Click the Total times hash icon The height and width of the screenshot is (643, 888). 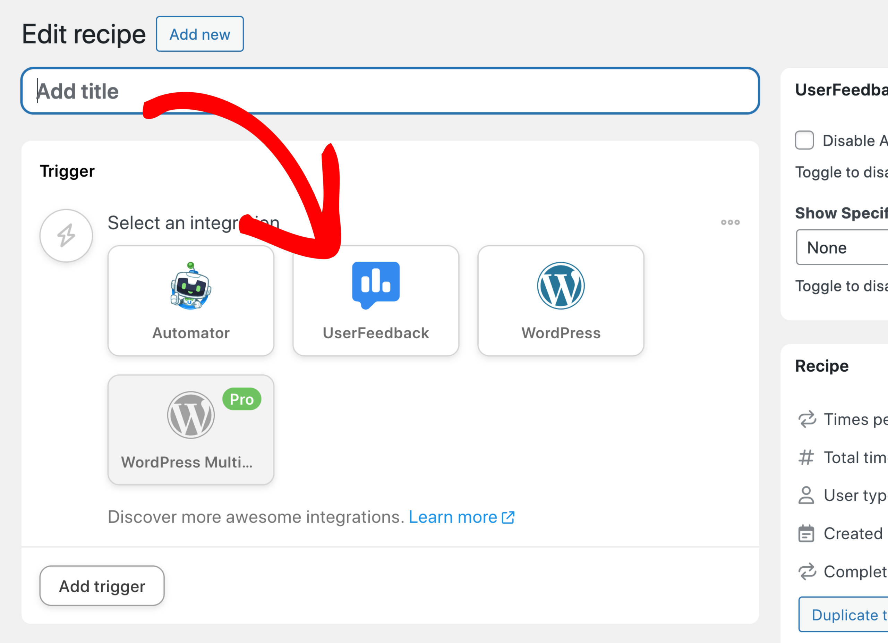pos(806,457)
